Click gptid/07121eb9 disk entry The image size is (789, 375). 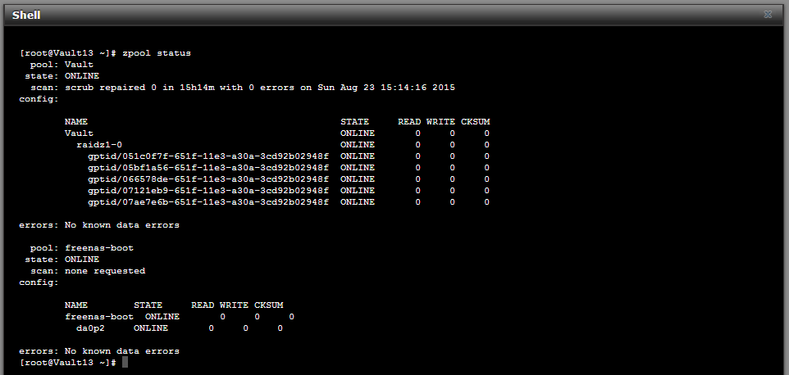[x=208, y=191]
